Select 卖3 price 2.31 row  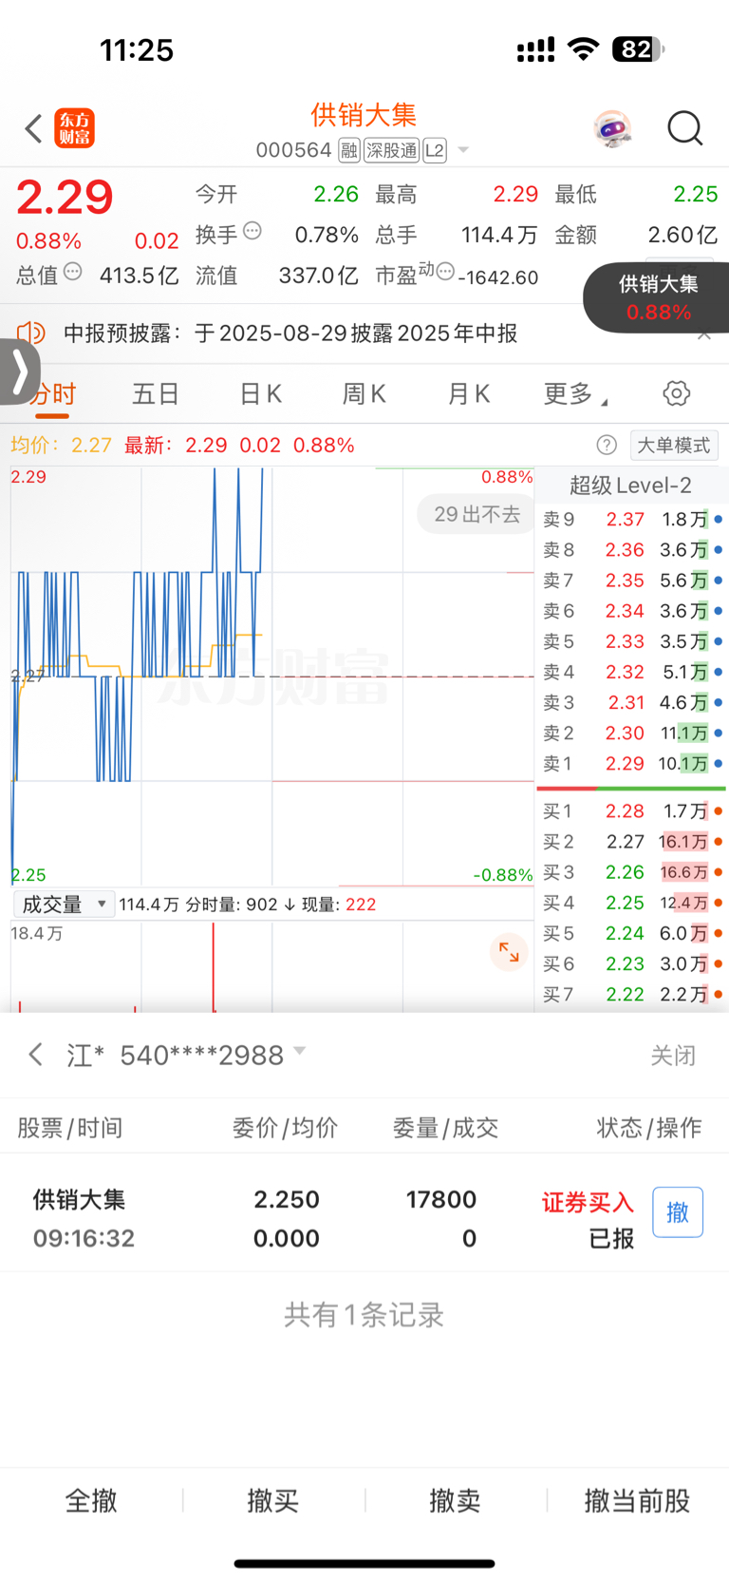pyautogui.click(x=633, y=702)
